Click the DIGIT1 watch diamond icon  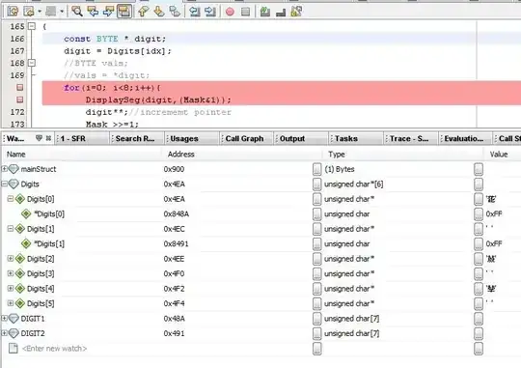click(14, 319)
